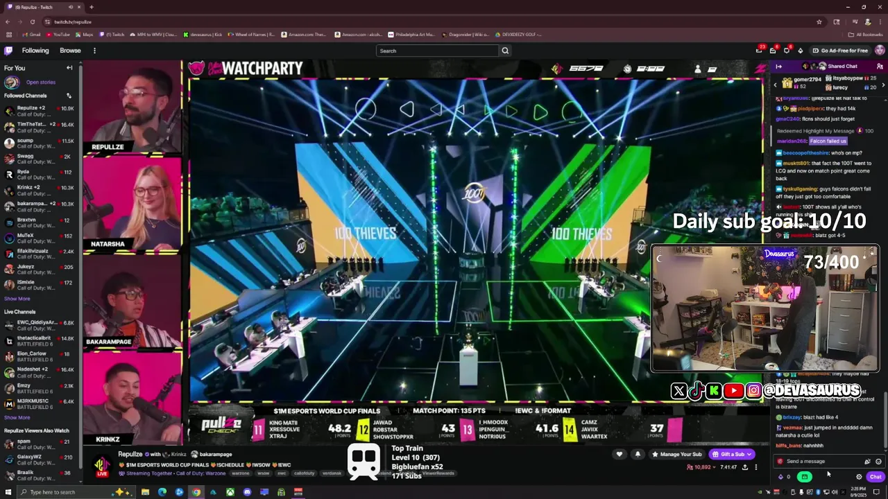The image size is (888, 499).
Task: Click Go Ad-Free for Free button
Action: point(839,51)
